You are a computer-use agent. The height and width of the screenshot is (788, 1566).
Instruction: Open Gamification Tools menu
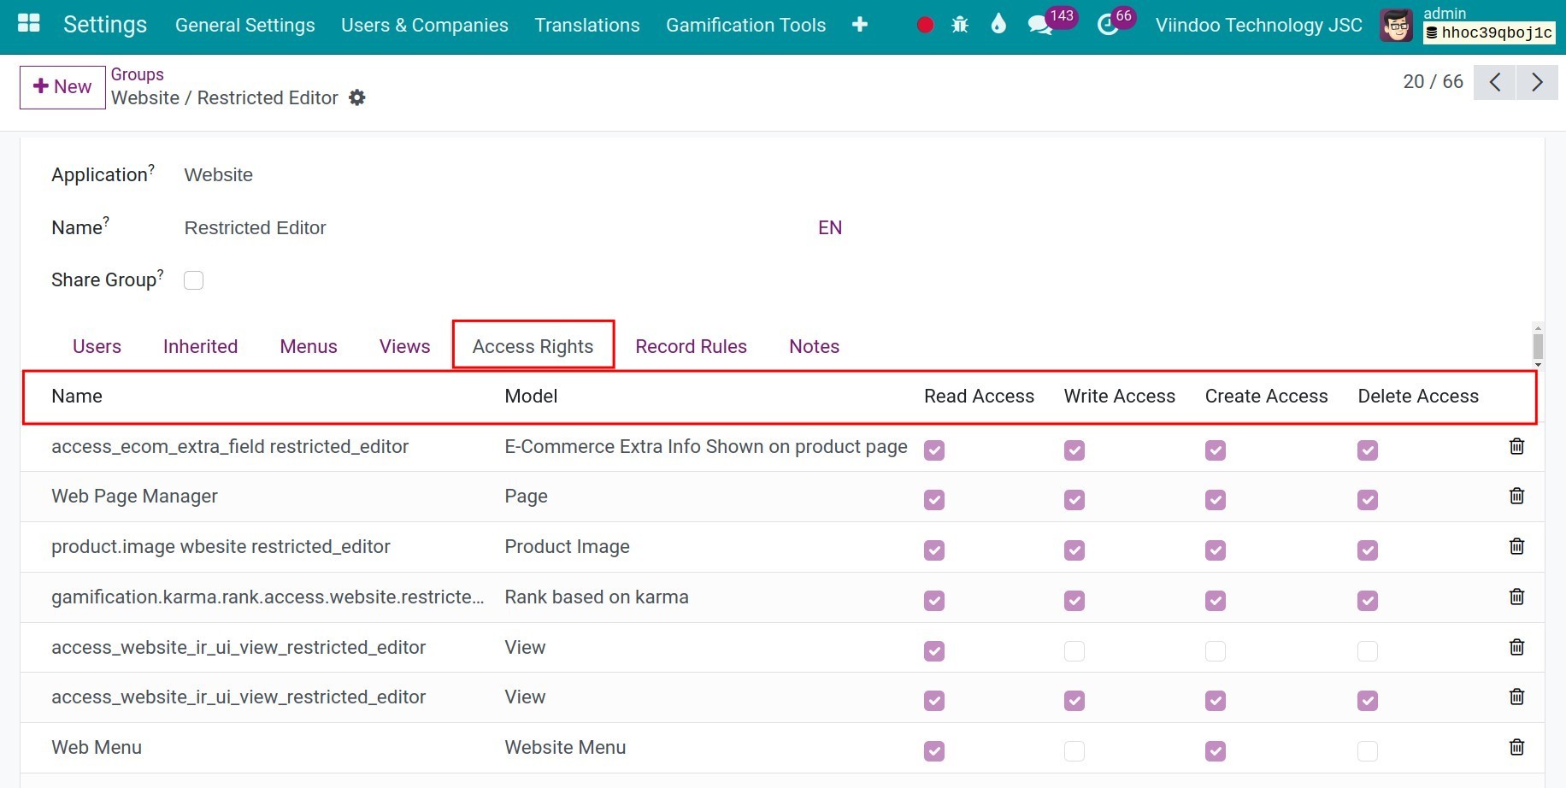pos(746,25)
